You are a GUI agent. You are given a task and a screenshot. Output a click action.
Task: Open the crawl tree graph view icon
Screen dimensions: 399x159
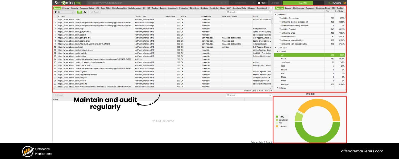85,12
